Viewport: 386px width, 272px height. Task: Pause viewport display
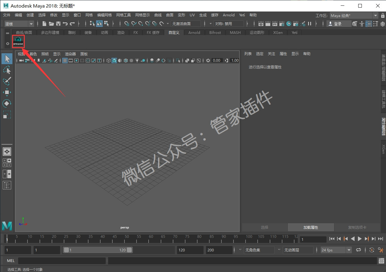coord(310,24)
